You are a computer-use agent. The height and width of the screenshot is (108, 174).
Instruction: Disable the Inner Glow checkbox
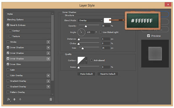click(x=8, y=64)
